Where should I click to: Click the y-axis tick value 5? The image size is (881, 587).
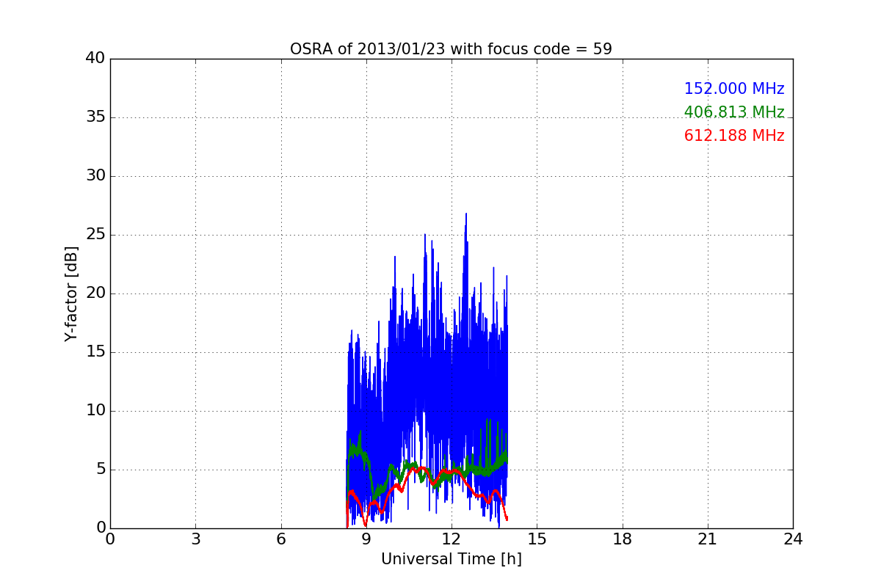point(100,470)
